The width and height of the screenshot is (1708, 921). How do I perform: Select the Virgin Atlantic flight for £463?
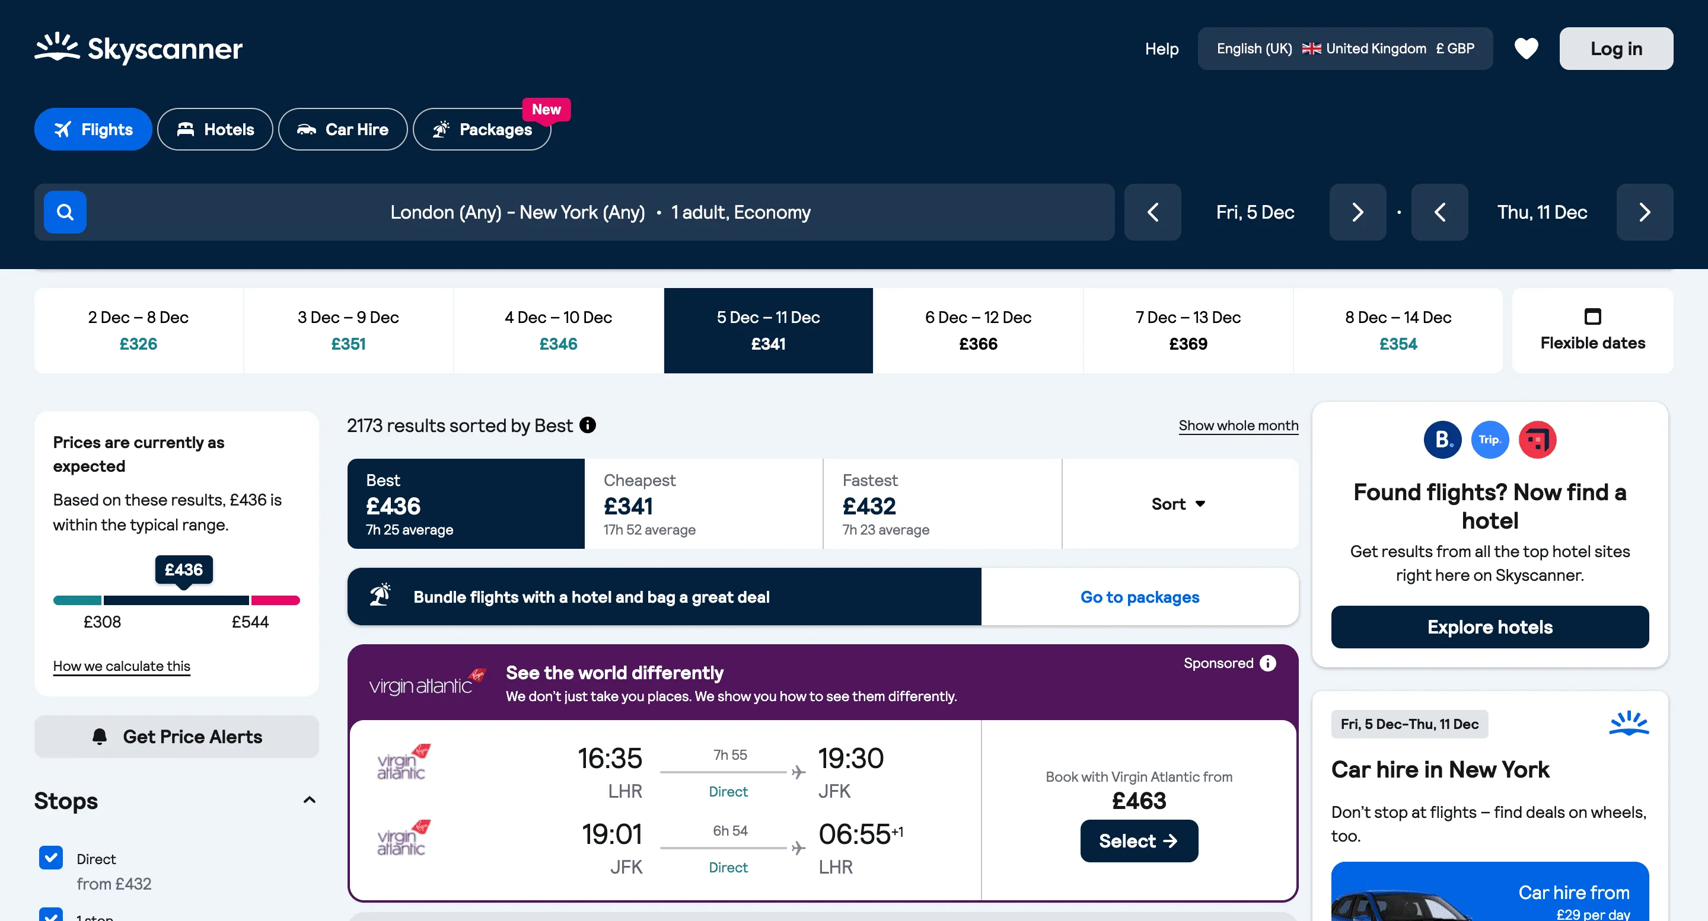(1139, 841)
